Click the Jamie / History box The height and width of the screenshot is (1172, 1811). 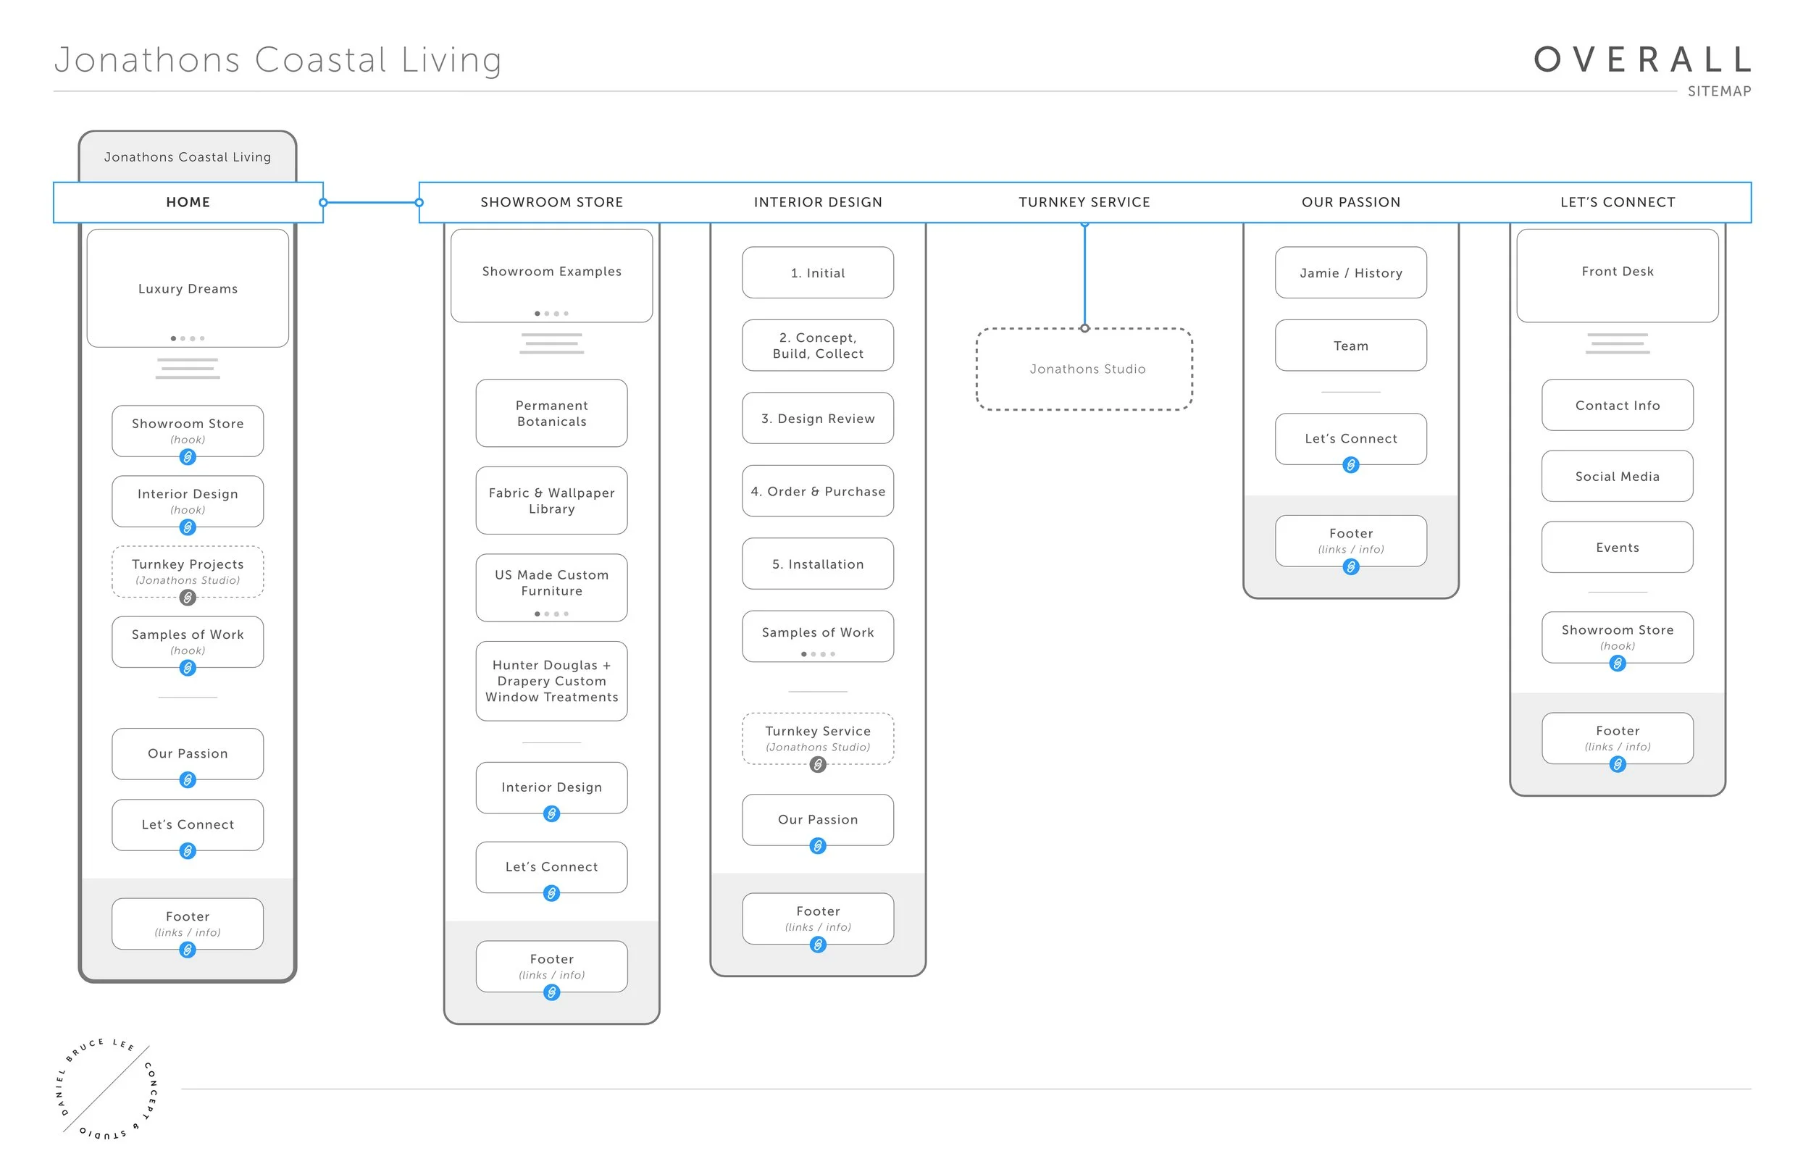pyautogui.click(x=1350, y=272)
